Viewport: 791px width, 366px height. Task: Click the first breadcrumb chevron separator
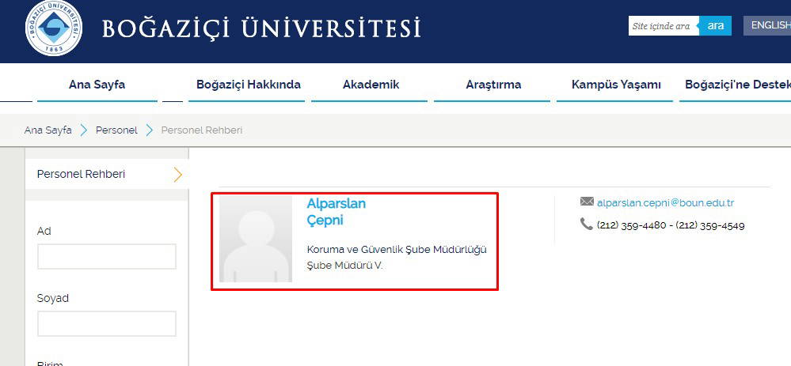(84, 130)
